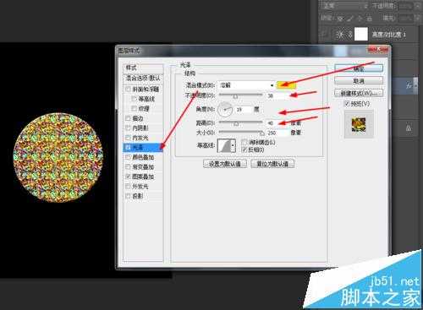Open the 混合模式 blend mode dropdown
Image resolution: width=423 pixels, height=310 pixels.
[246, 85]
